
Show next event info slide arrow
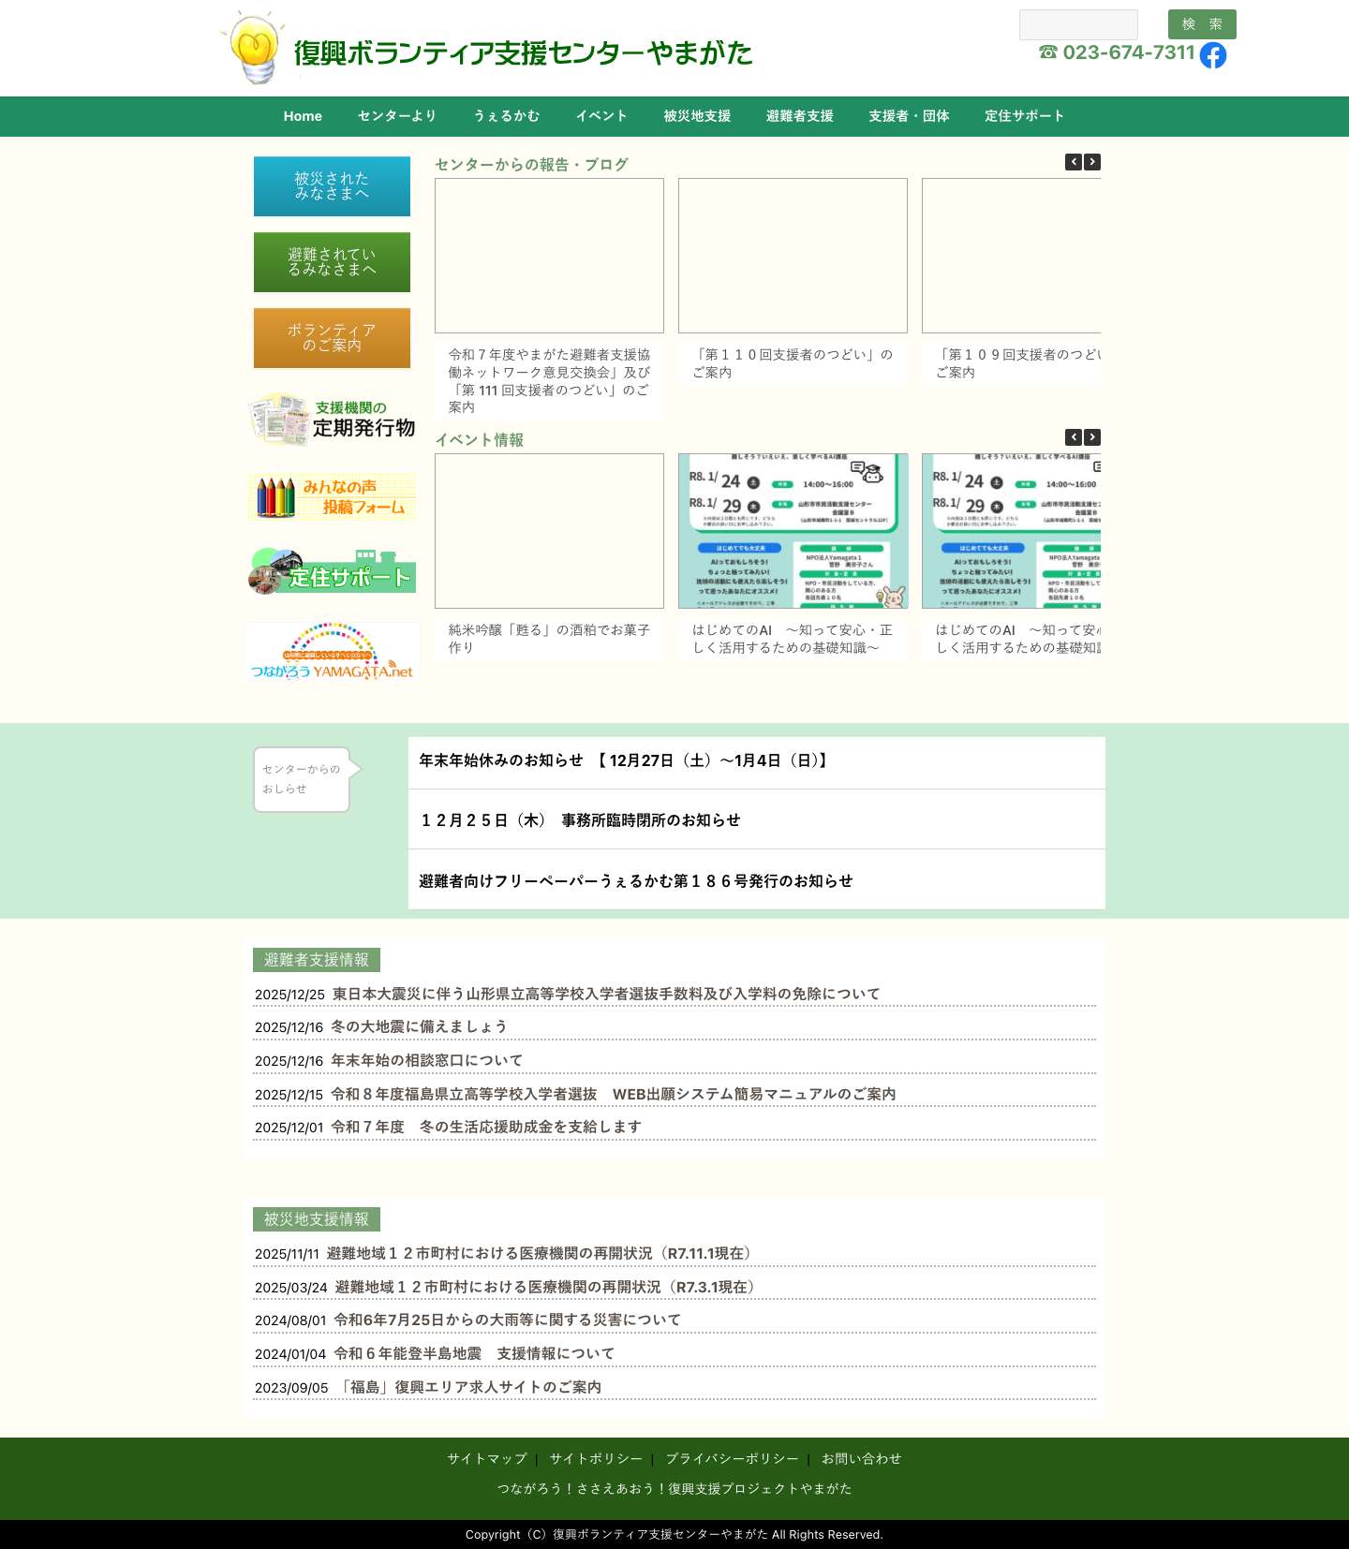pos(1092,437)
